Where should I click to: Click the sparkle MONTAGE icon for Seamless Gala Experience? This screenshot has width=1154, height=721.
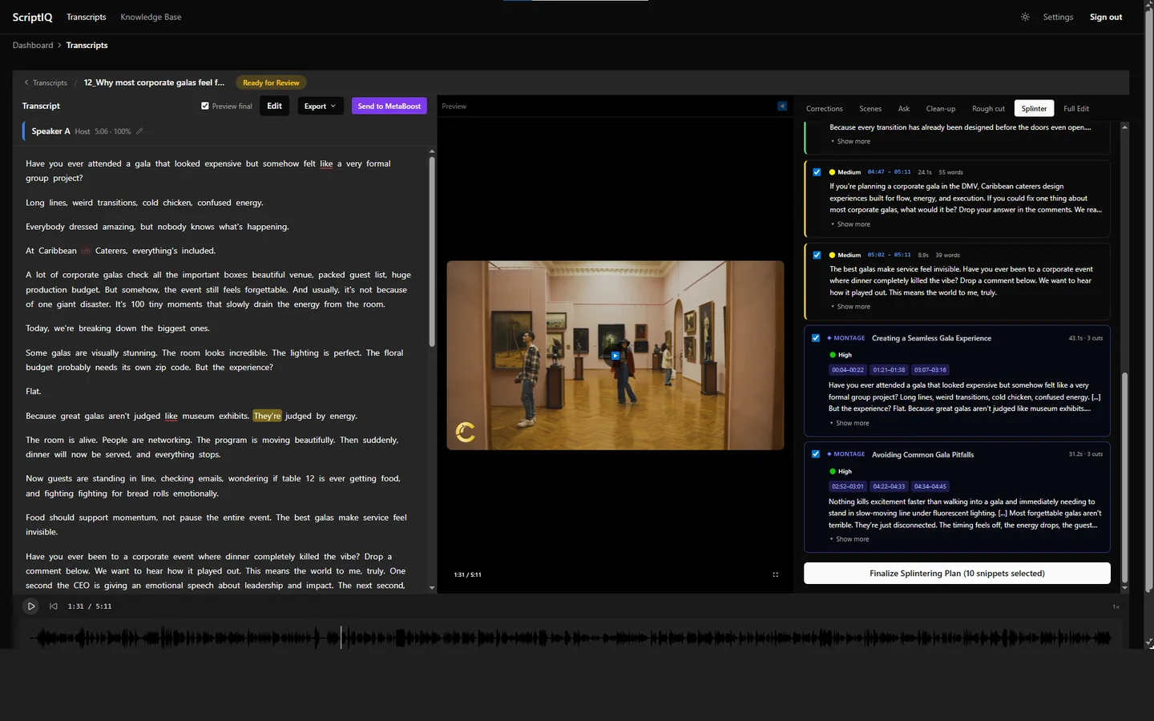point(829,338)
